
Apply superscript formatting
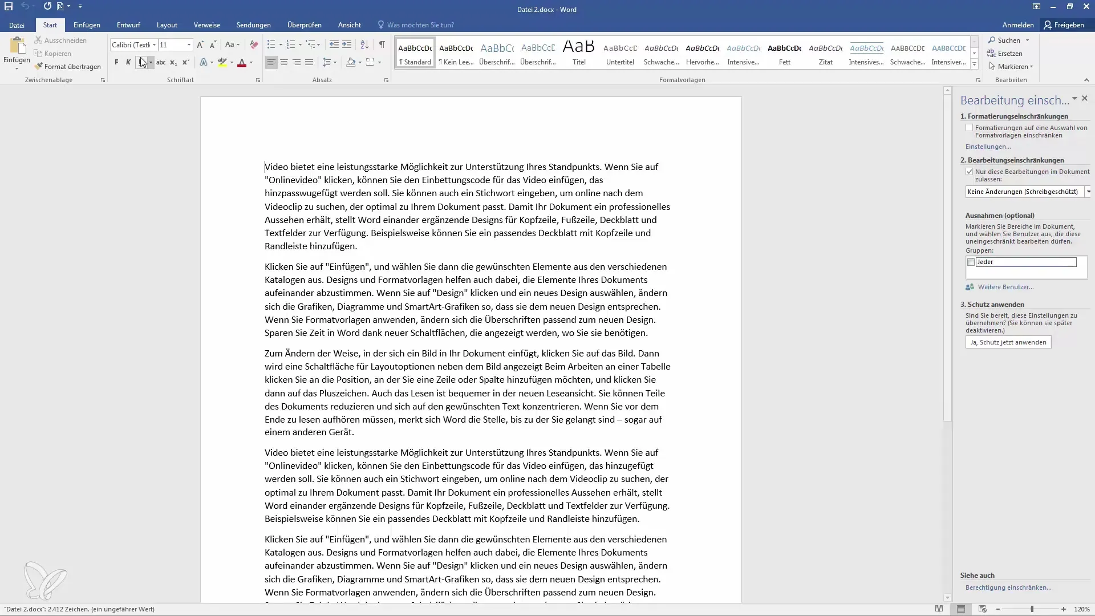point(185,62)
